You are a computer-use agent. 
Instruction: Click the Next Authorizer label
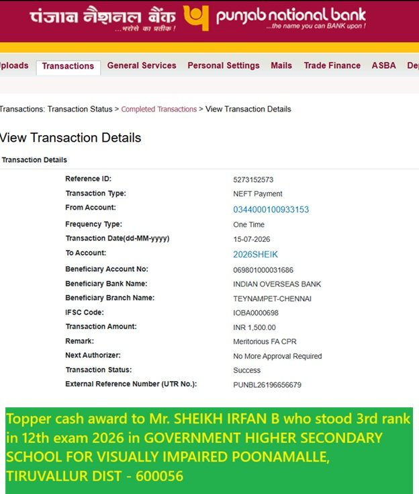coord(93,356)
